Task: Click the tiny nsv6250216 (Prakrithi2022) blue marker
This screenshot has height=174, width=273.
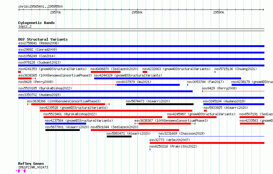Action: 150,149
